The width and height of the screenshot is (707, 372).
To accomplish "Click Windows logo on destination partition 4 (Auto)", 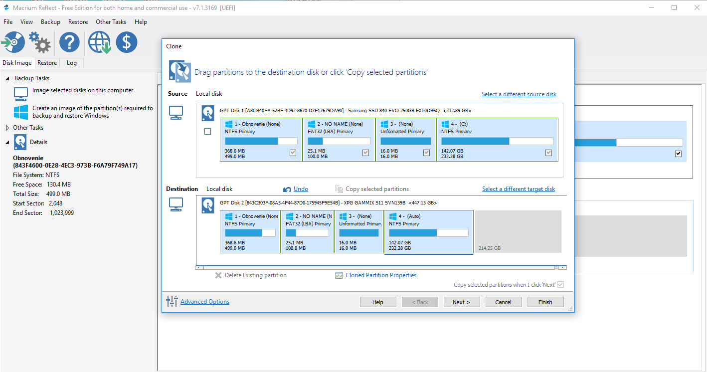I will tap(393, 216).
